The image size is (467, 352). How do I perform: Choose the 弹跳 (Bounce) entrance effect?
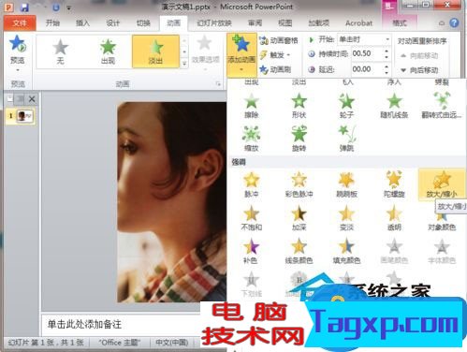click(346, 139)
